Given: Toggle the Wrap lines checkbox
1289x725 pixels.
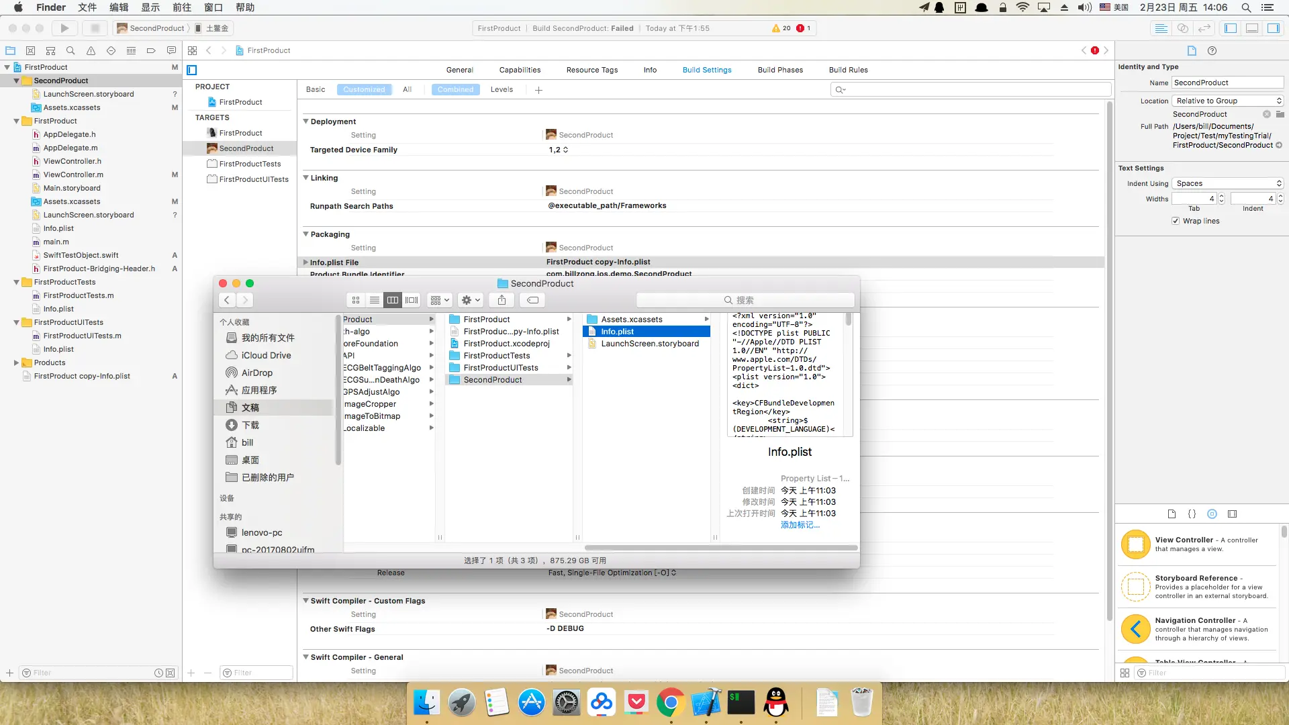Looking at the screenshot, I should point(1176,221).
